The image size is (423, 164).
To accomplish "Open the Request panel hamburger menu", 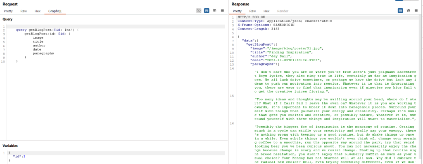I will point(223,11).
